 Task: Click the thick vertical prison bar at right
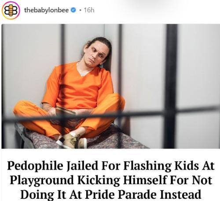click(171, 86)
